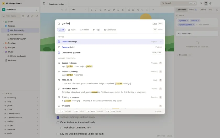The image size is (220, 138).
Task: Insert a link via toolbar icon
Action: 114,10
